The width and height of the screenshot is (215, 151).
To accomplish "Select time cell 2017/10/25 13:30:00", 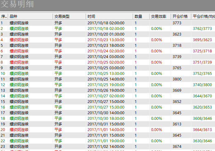I will [x=106, y=74].
